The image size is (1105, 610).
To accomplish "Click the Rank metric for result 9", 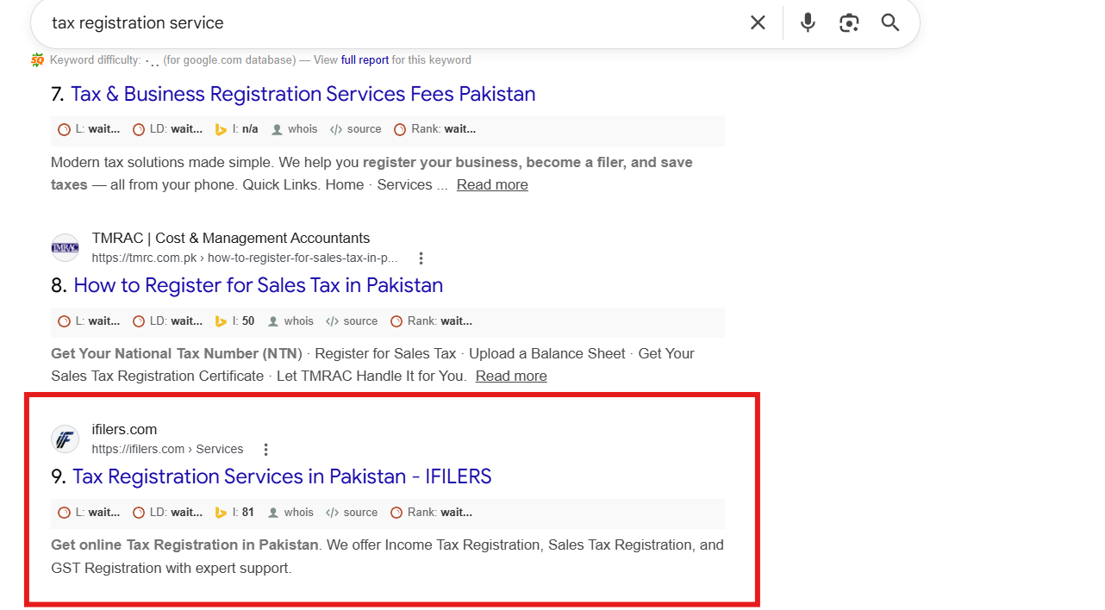I will pyautogui.click(x=431, y=513).
